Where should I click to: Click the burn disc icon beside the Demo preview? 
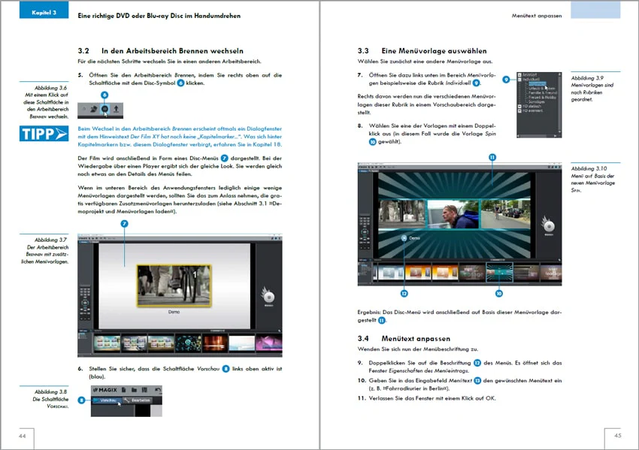point(268,296)
